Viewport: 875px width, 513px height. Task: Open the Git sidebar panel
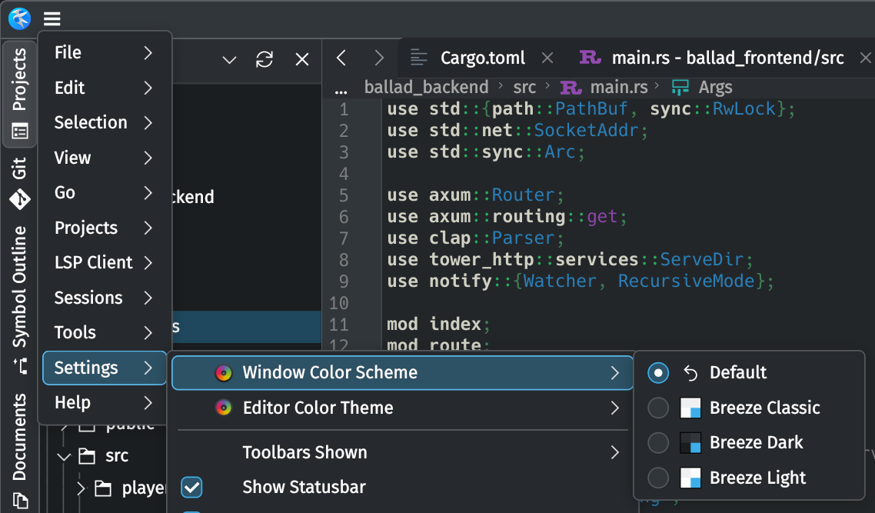tap(19, 183)
